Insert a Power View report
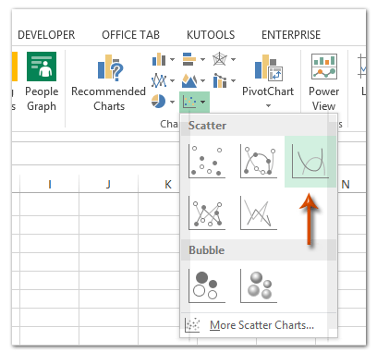The image size is (389, 352). click(x=323, y=82)
